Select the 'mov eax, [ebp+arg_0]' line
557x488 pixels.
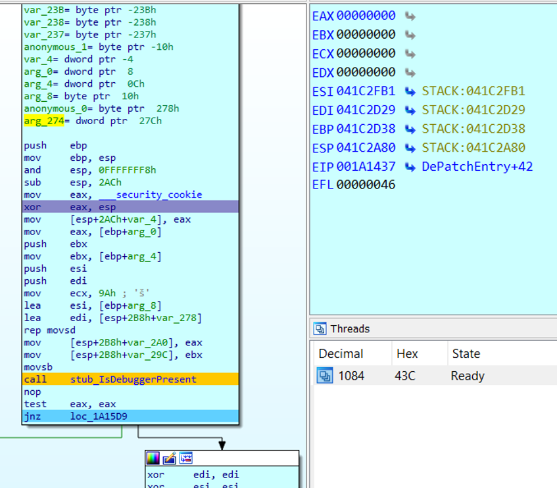[x=93, y=232]
